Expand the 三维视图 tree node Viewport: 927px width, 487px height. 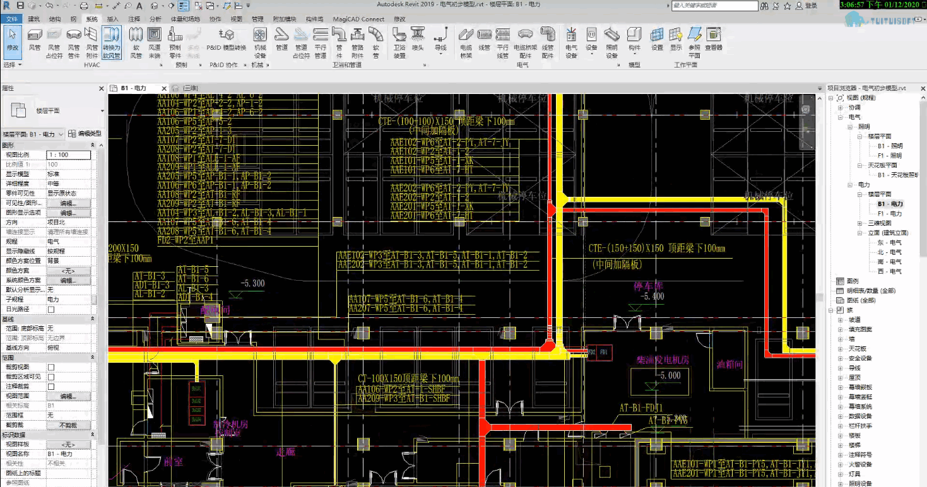860,223
